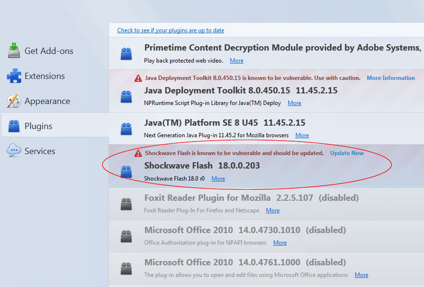Expand More details for Shockwave Flash
This screenshot has height=287, width=424.
(218, 179)
